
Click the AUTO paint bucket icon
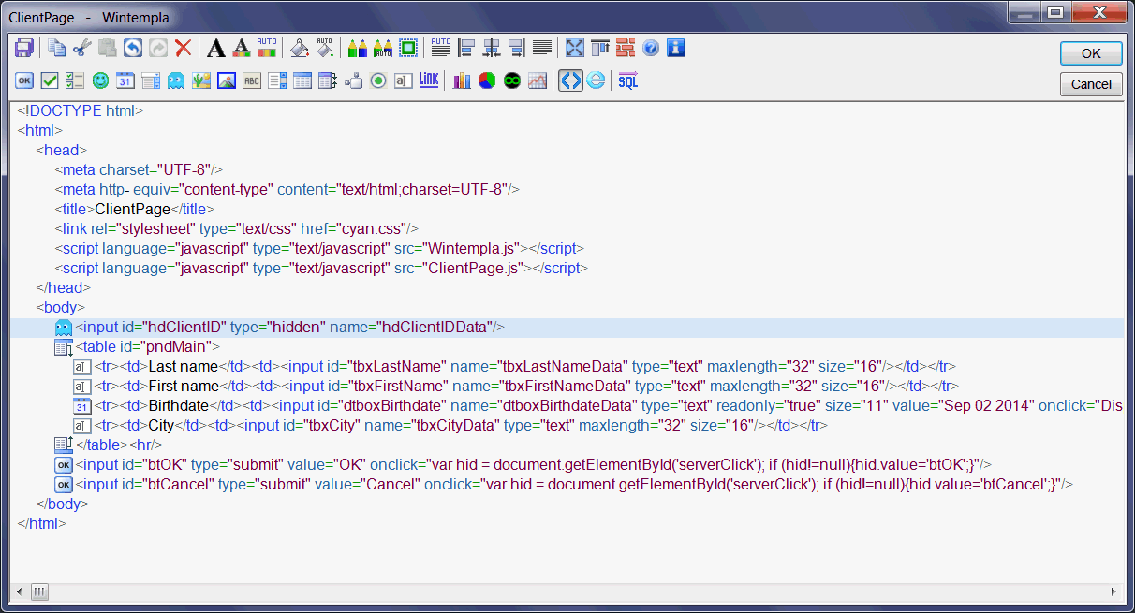click(325, 48)
